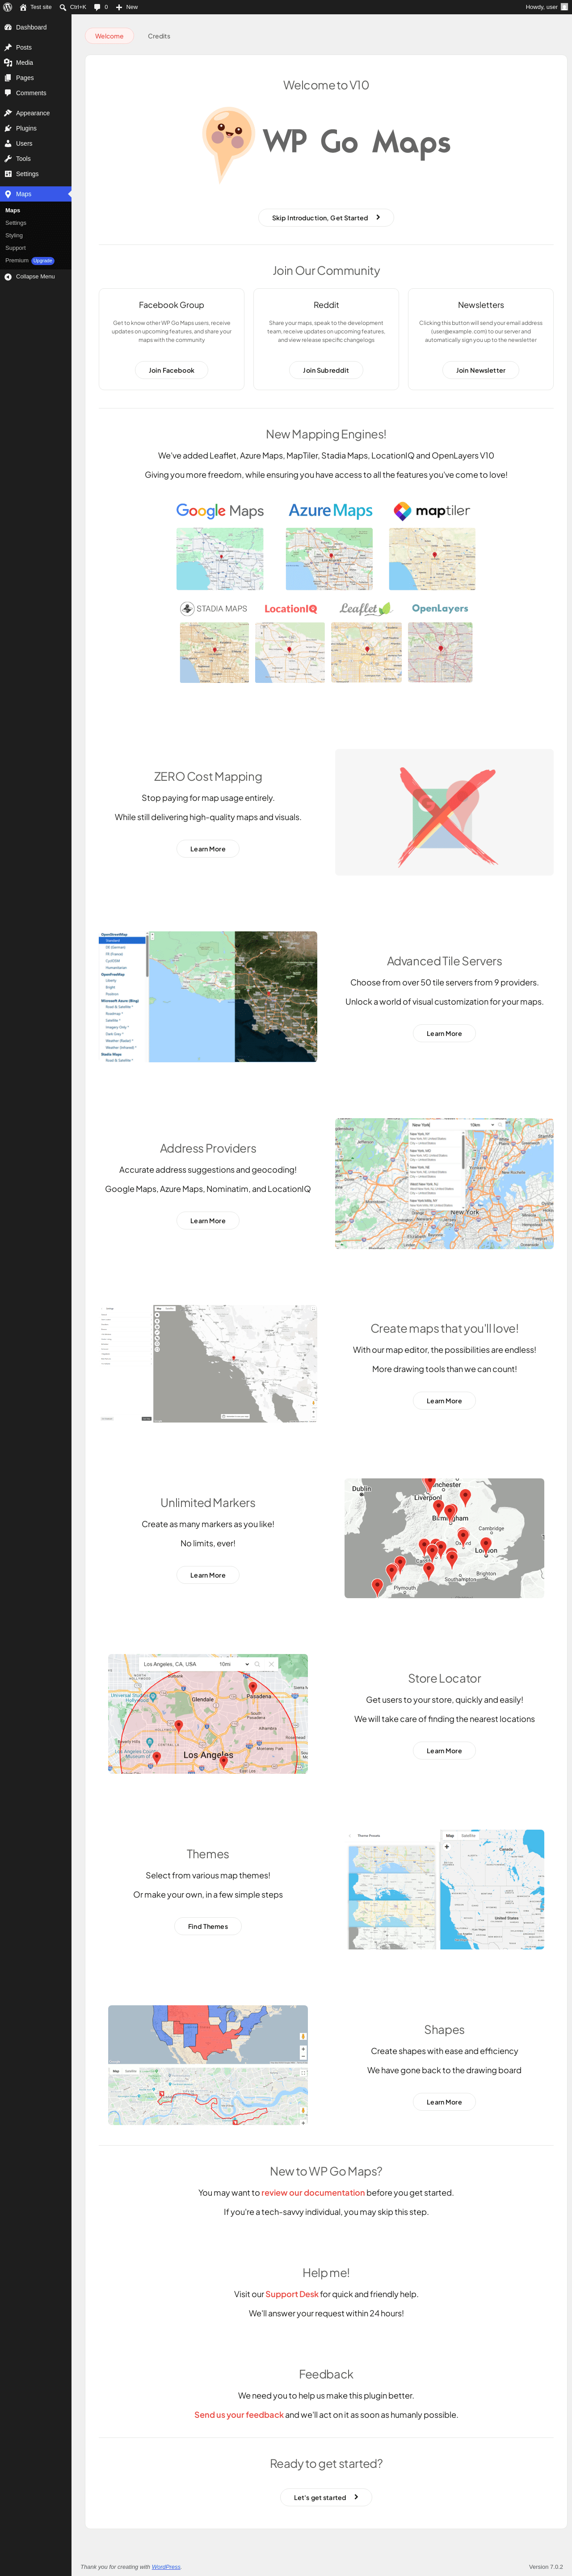Image resolution: width=572 pixels, height=2576 pixels.
Task: Open the Howdy, user account avatar
Action: coord(565,7)
